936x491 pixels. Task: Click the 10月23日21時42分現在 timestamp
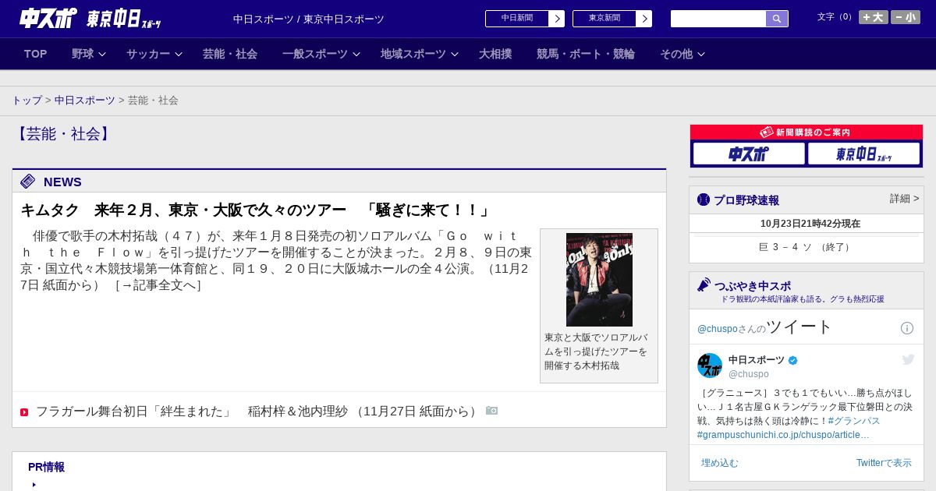click(x=810, y=224)
